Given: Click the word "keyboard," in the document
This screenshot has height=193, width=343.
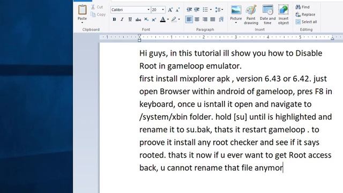Looking at the screenshot, I should [x=157, y=105].
